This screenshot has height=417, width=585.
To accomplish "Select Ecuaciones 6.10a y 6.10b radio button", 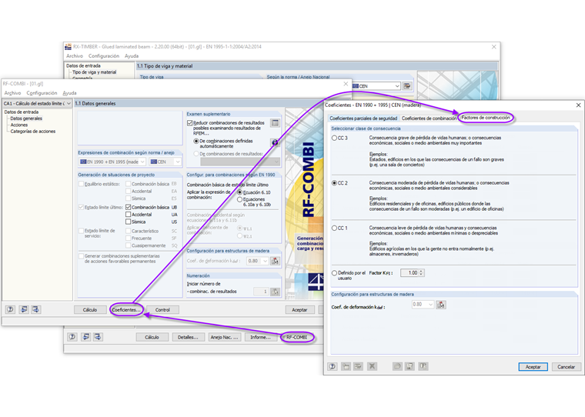I will coord(239,199).
